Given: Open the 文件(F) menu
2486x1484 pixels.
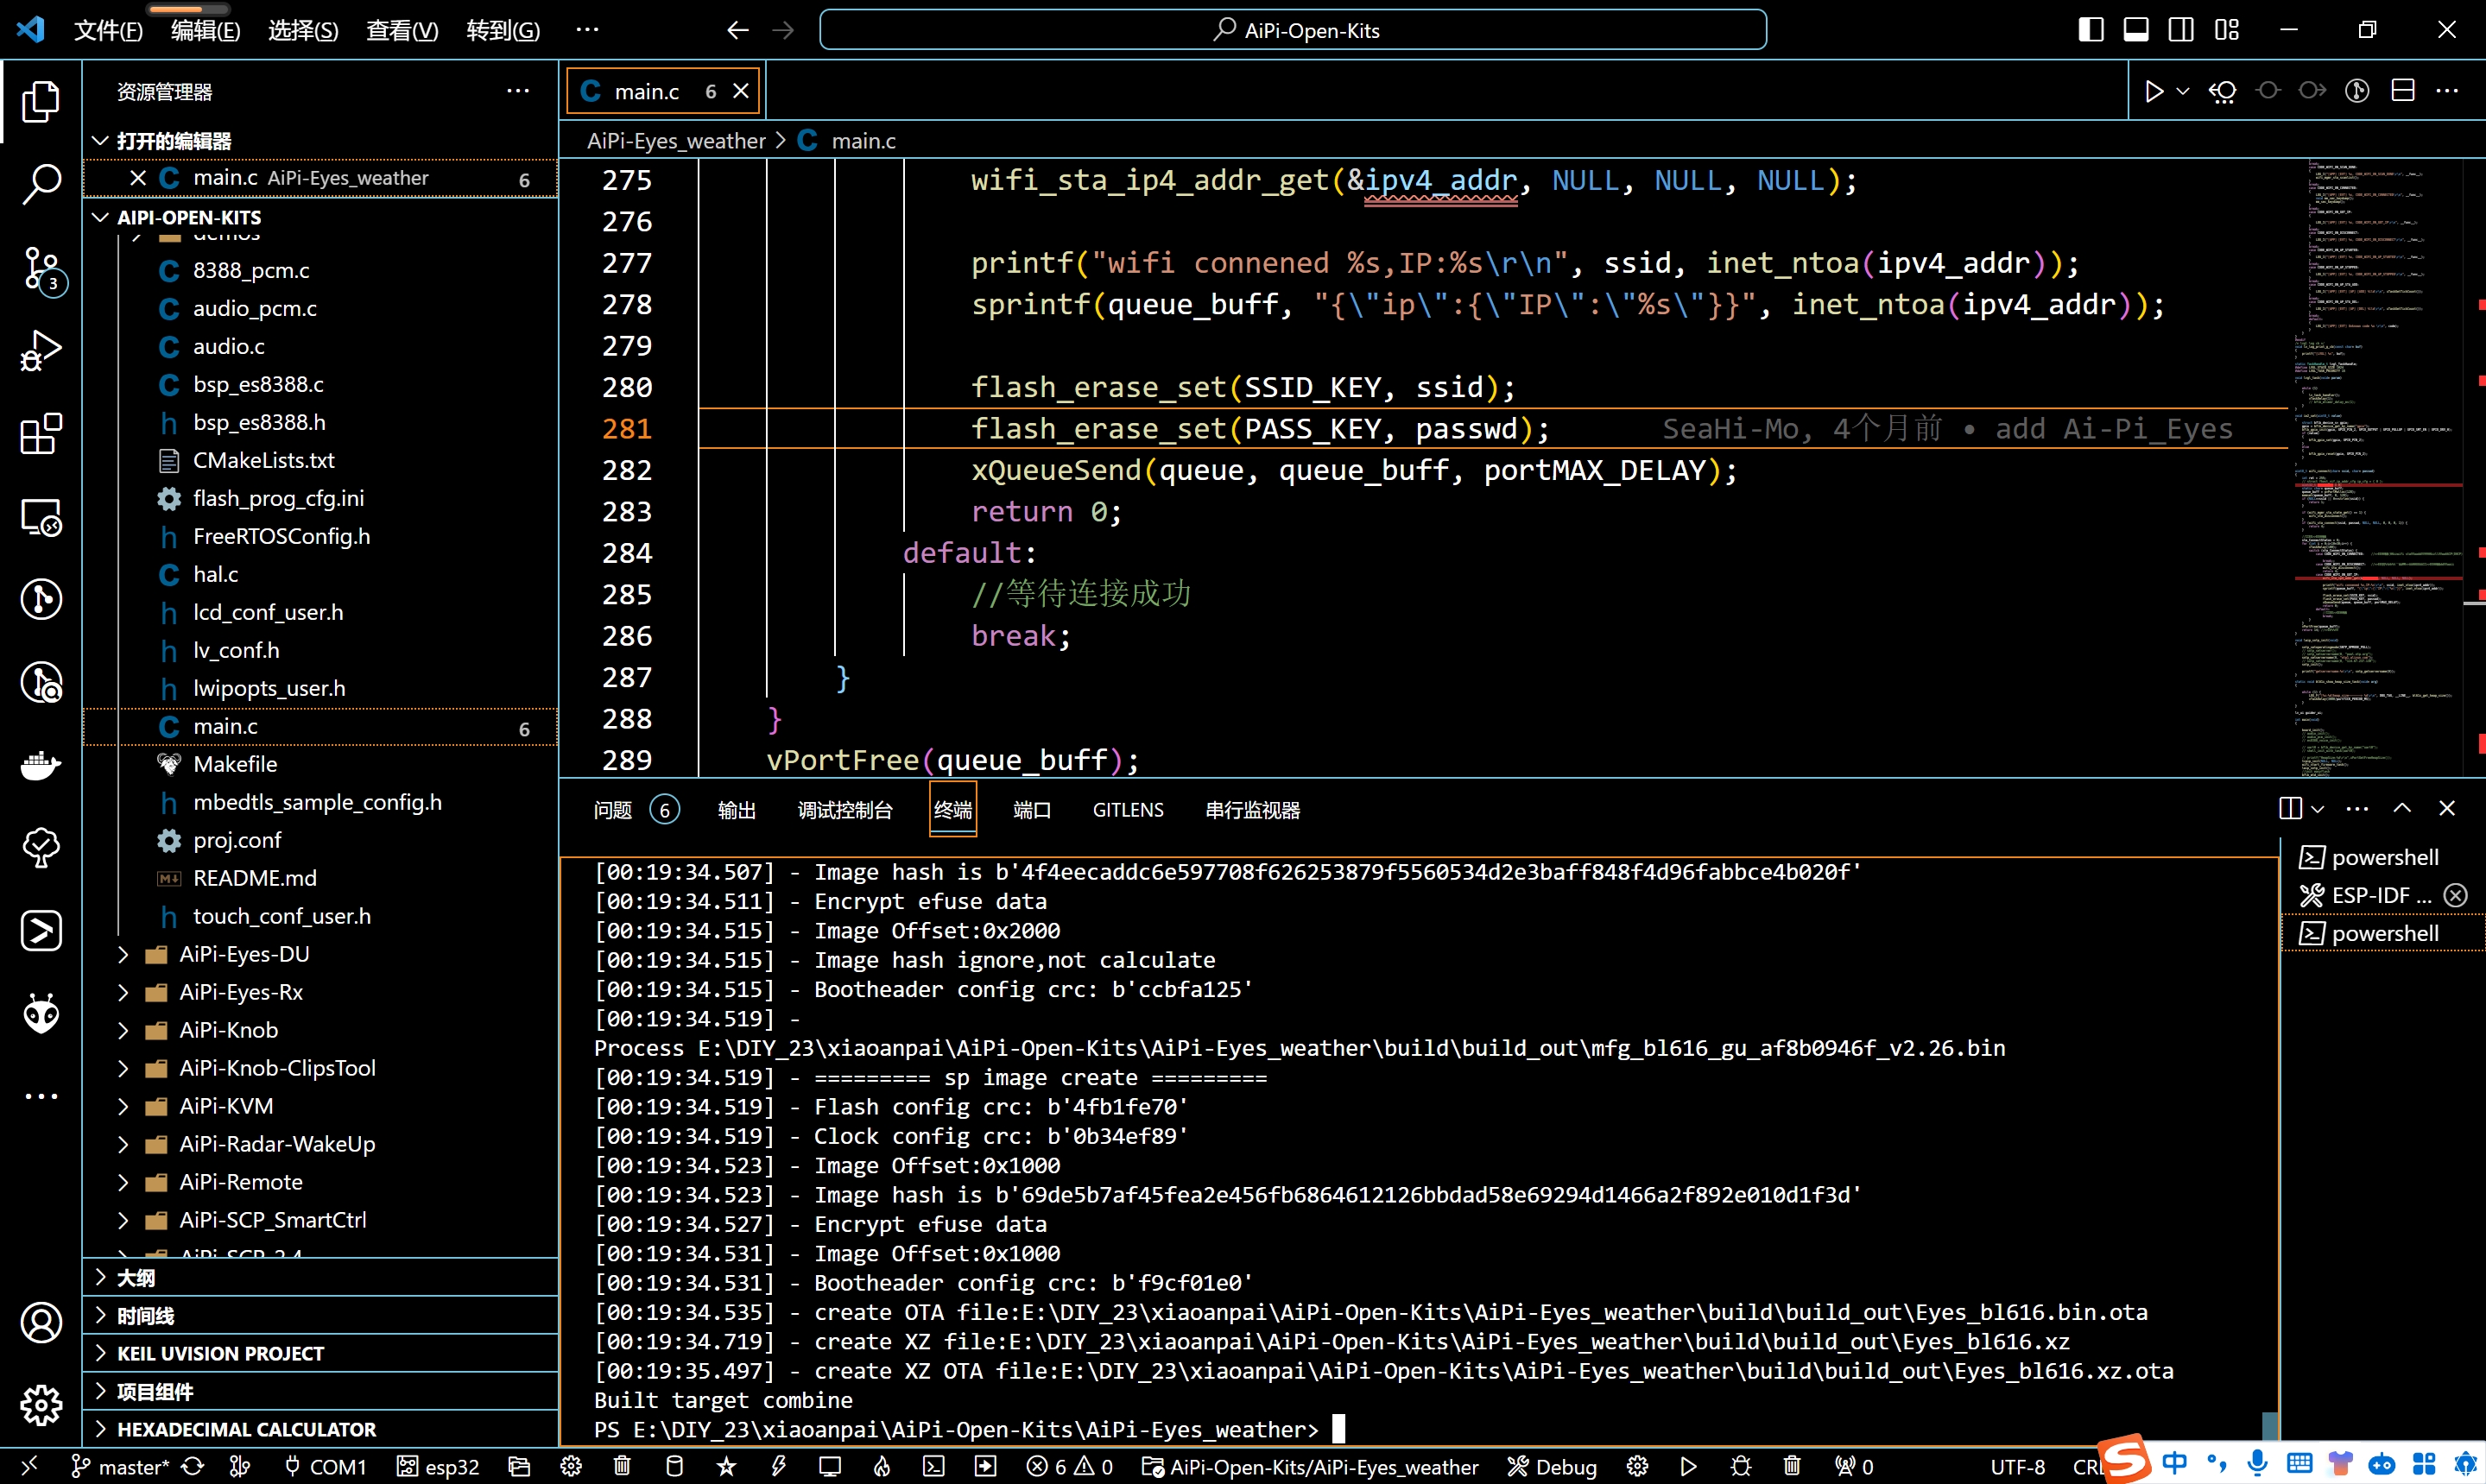Looking at the screenshot, I should 108,30.
